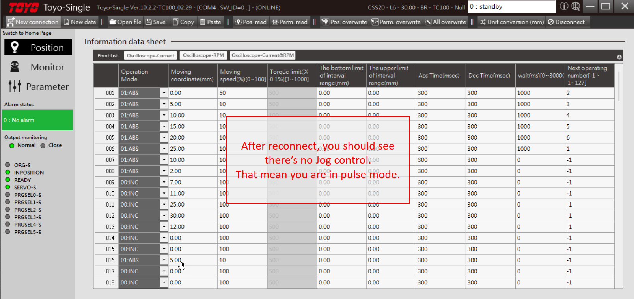Screen dimensions: 634x299
Task: Select Moving coordinate 30.00 in row 012
Action: click(x=193, y=216)
